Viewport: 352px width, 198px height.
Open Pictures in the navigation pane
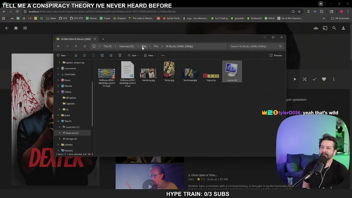[x=68, y=86]
